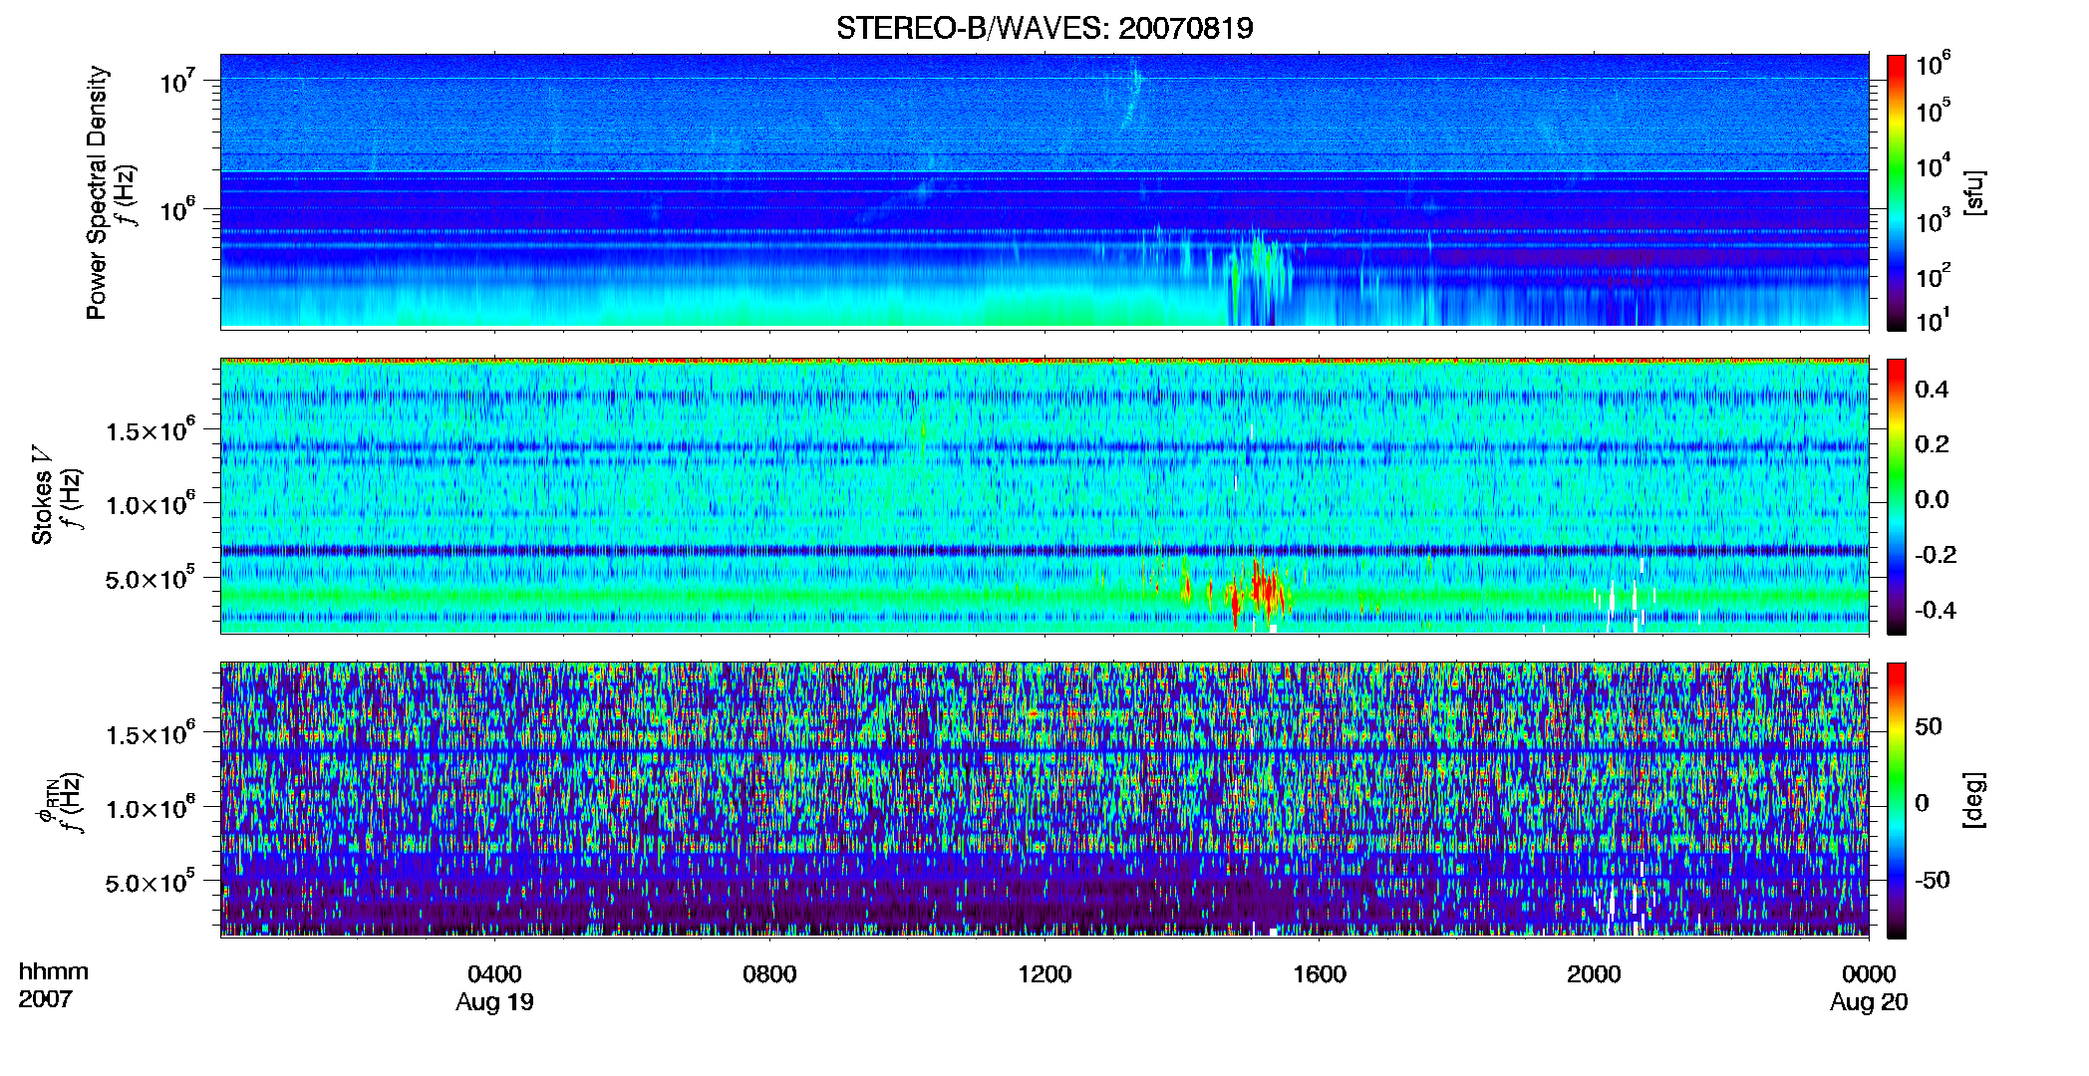The width and height of the screenshot is (2089, 1076).
Task: Click the 10^1 label on sfu colorbar
Action: (x=1934, y=321)
